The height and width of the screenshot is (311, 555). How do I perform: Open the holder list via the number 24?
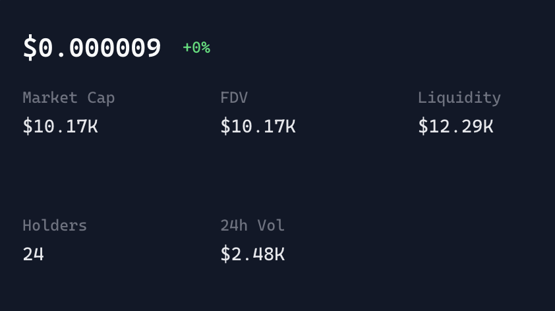tap(34, 254)
